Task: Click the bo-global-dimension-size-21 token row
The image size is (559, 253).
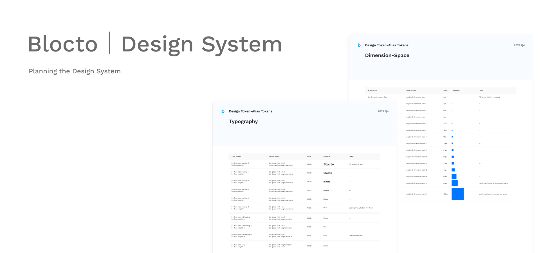Action: point(416,194)
